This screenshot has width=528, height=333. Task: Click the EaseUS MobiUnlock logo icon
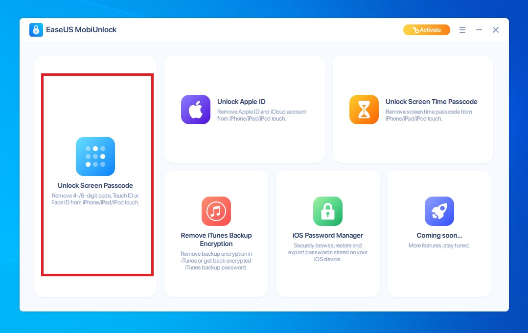[36, 30]
